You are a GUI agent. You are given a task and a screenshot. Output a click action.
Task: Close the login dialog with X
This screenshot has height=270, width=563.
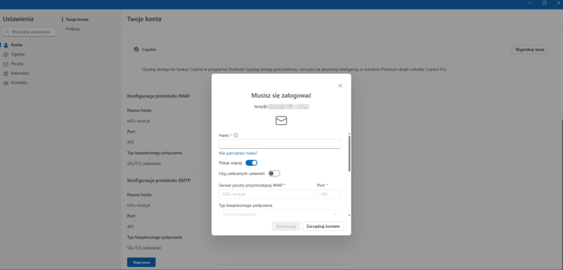point(340,86)
